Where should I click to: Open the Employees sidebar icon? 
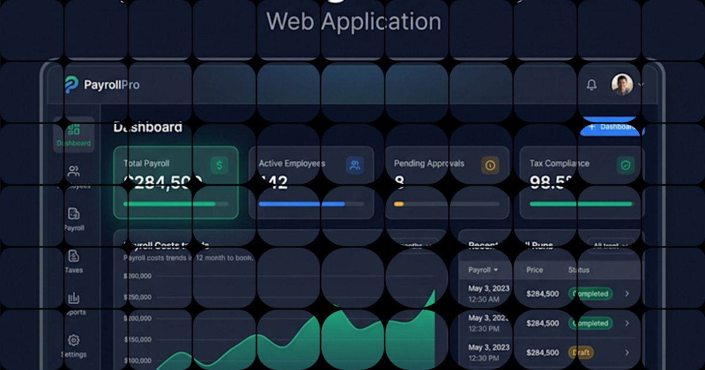coord(73,171)
